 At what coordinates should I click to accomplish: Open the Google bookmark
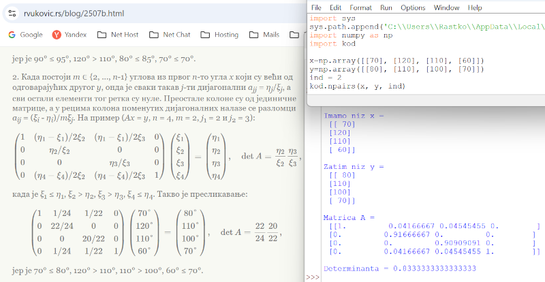[25, 35]
